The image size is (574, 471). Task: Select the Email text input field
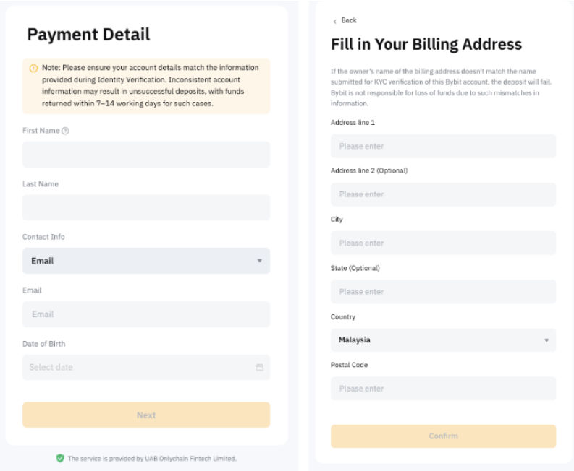[x=145, y=314]
